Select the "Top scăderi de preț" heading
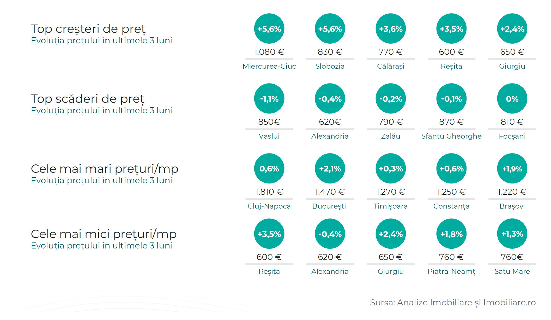 (x=88, y=99)
